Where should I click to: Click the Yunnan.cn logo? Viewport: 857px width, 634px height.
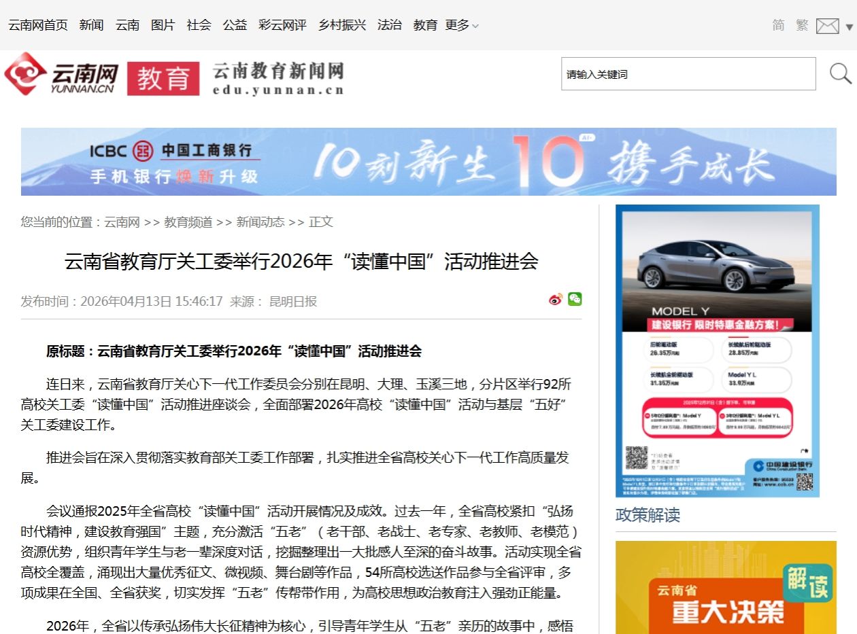pyautogui.click(x=62, y=74)
